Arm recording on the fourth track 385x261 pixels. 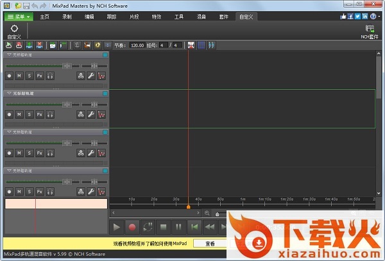9,192
